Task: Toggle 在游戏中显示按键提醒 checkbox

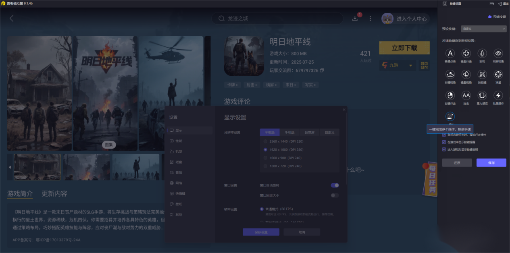Action: point(444,142)
